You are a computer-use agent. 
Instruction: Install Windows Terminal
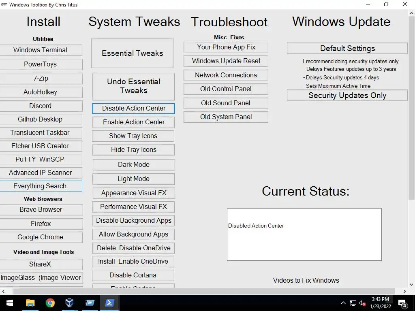[40, 50]
